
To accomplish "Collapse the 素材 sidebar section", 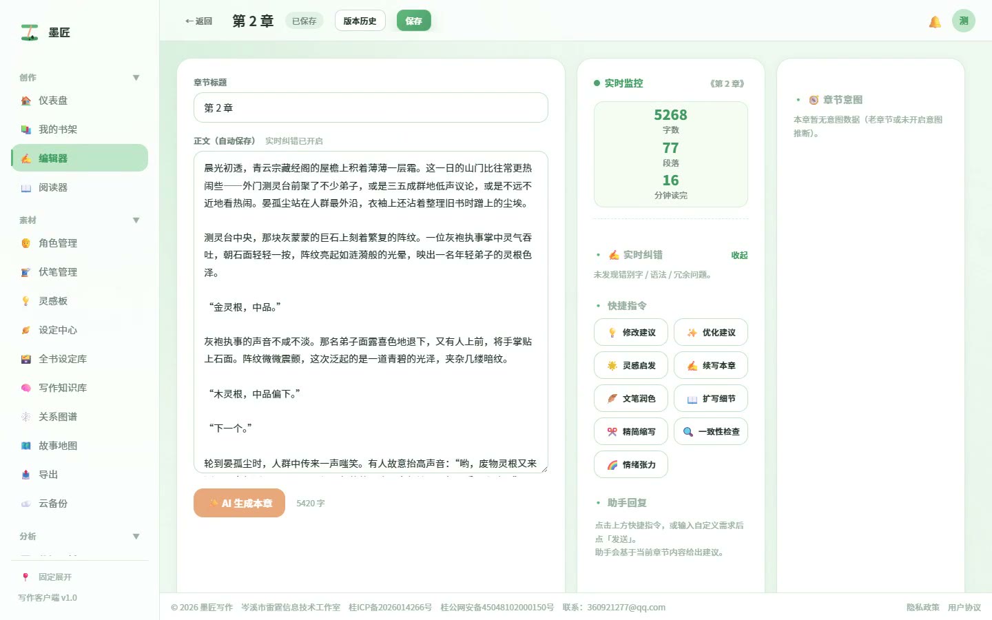I will 136,220.
